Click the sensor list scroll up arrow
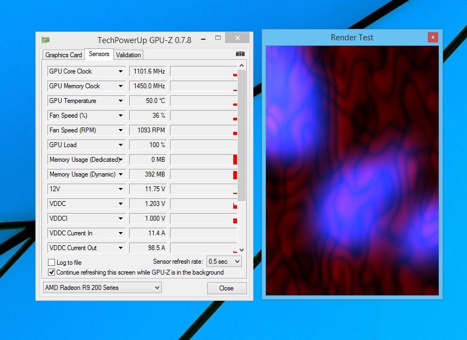The height and width of the screenshot is (340, 467). point(241,65)
